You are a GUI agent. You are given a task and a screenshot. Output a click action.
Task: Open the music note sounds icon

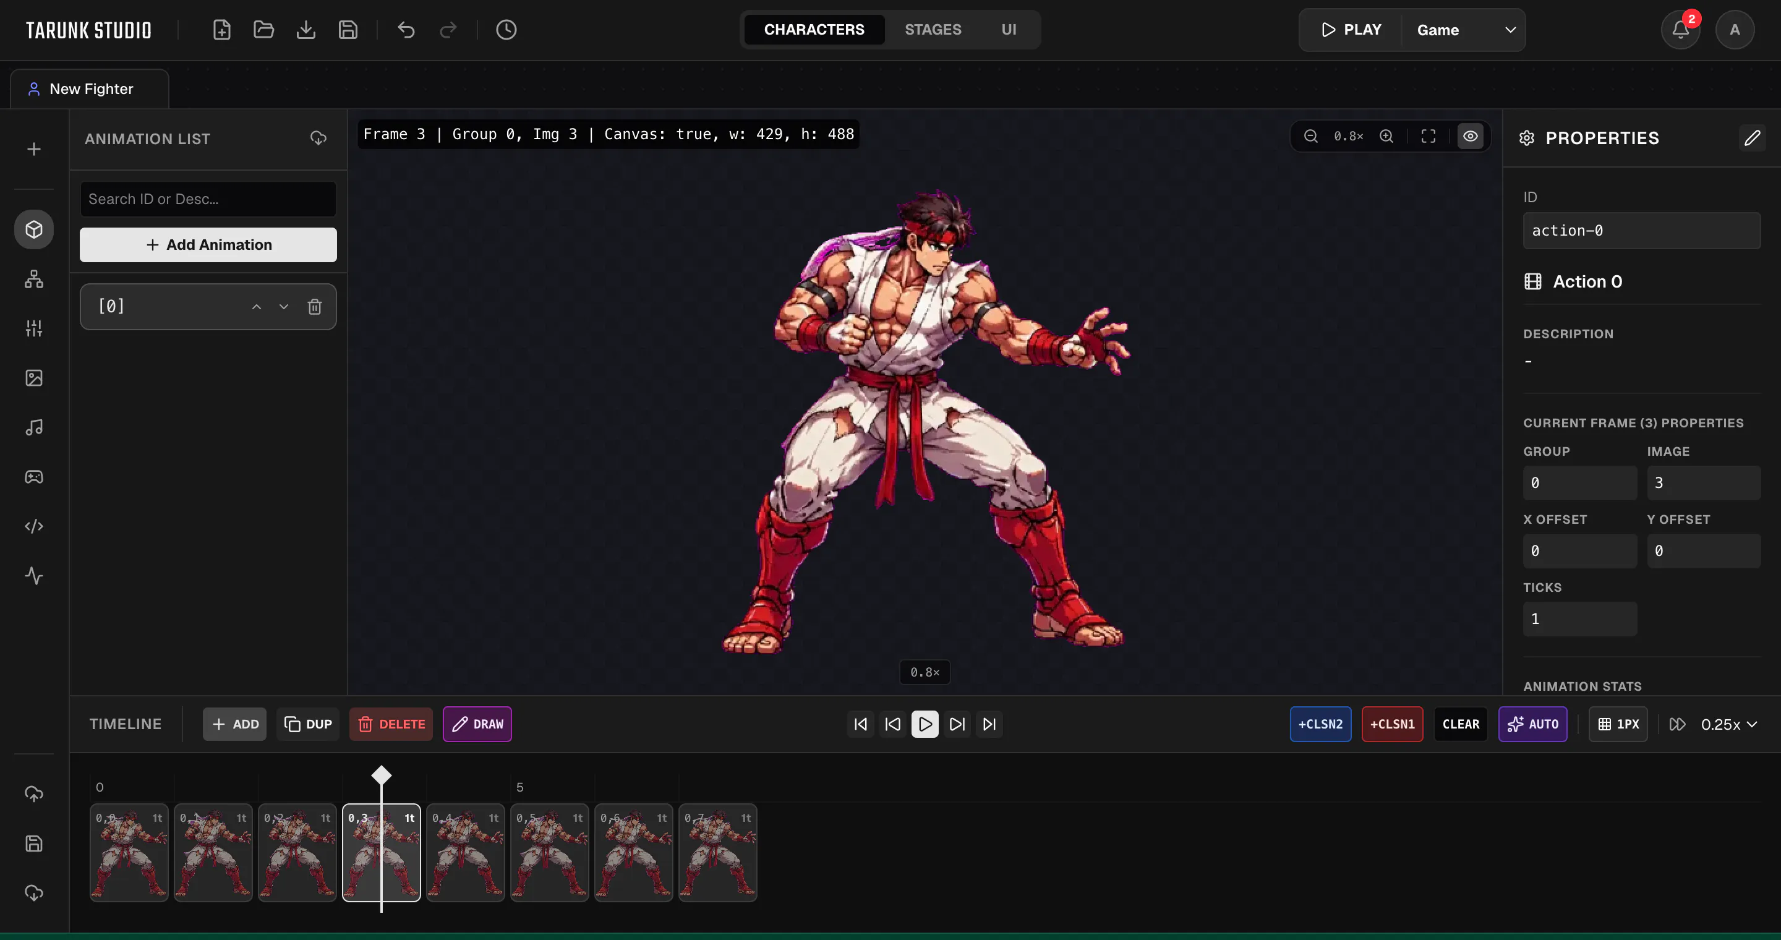(x=34, y=428)
